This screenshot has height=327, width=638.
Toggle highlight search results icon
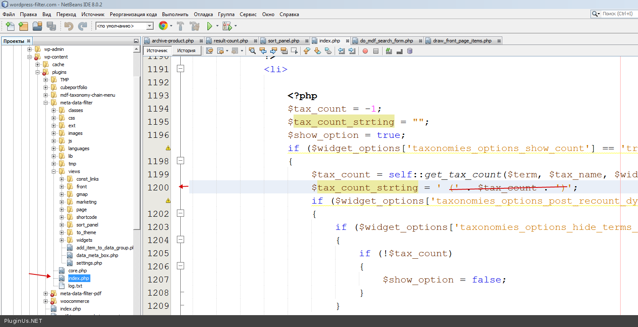284,51
